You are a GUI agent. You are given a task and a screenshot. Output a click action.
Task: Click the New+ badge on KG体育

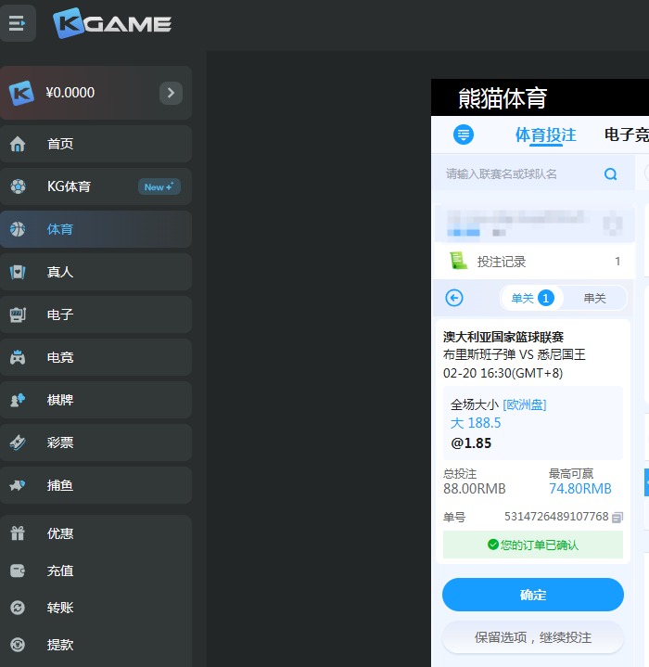point(159,186)
